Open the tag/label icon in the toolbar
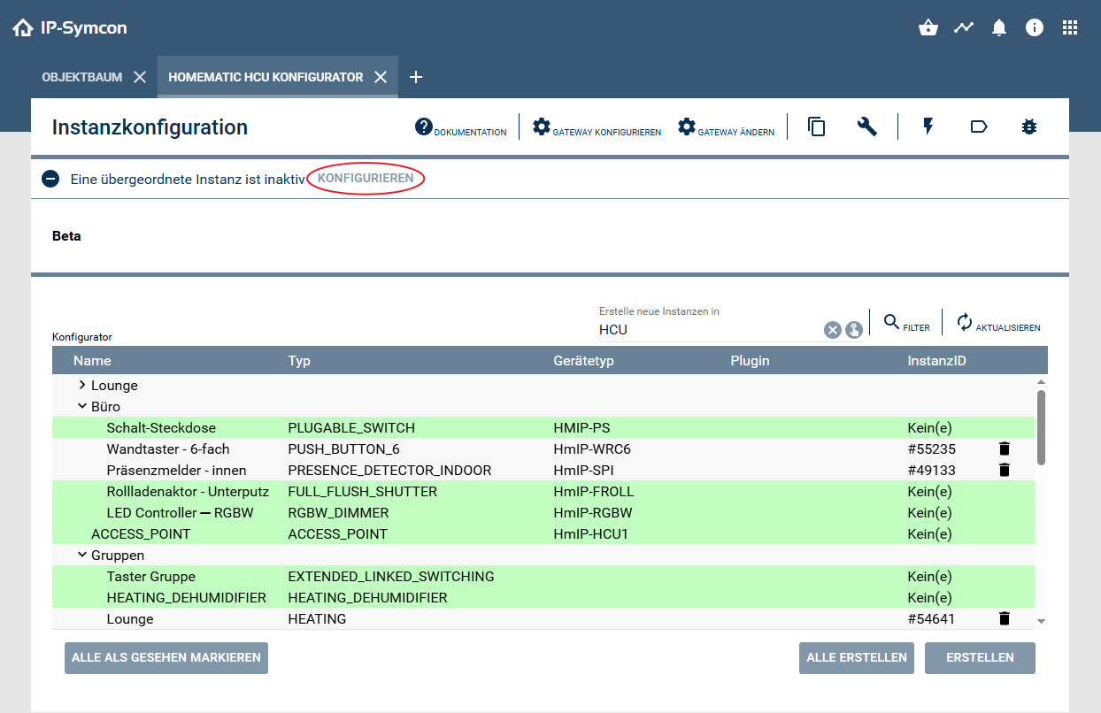Viewport: 1101px width, 713px height. click(978, 126)
